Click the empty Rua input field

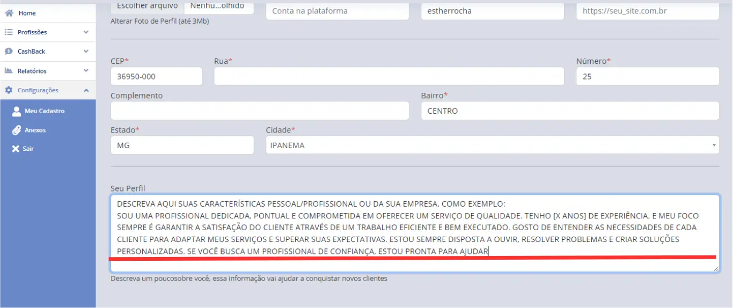click(389, 76)
